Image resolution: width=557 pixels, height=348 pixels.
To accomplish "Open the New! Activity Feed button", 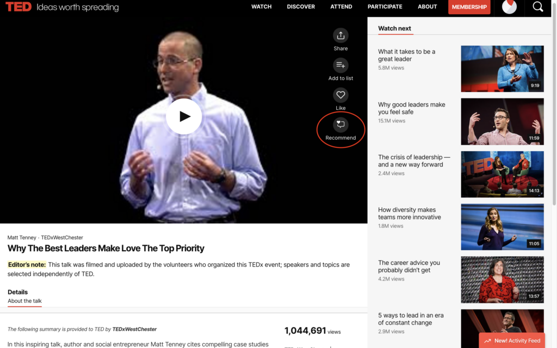I will 512,340.
